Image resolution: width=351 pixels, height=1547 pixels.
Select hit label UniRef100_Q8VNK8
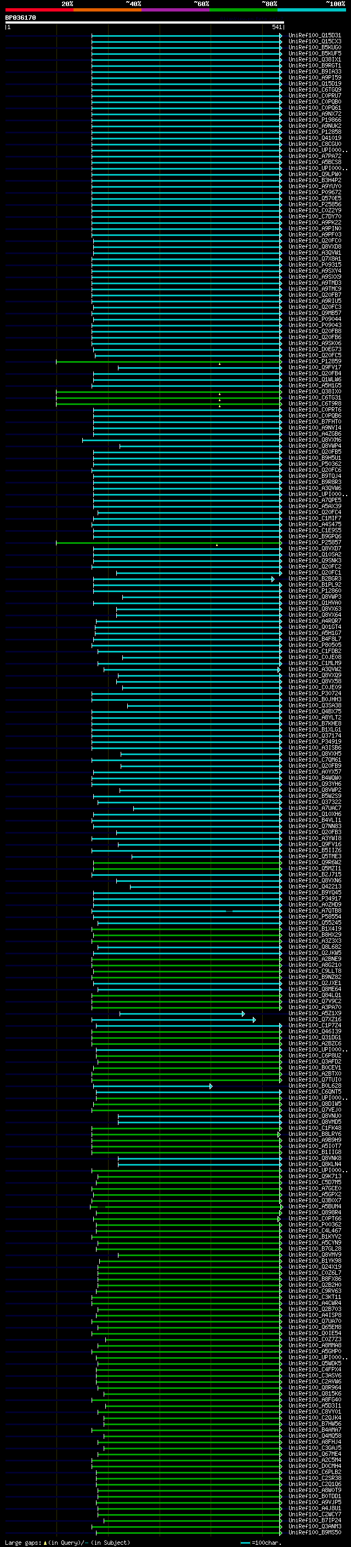(x=314, y=1158)
